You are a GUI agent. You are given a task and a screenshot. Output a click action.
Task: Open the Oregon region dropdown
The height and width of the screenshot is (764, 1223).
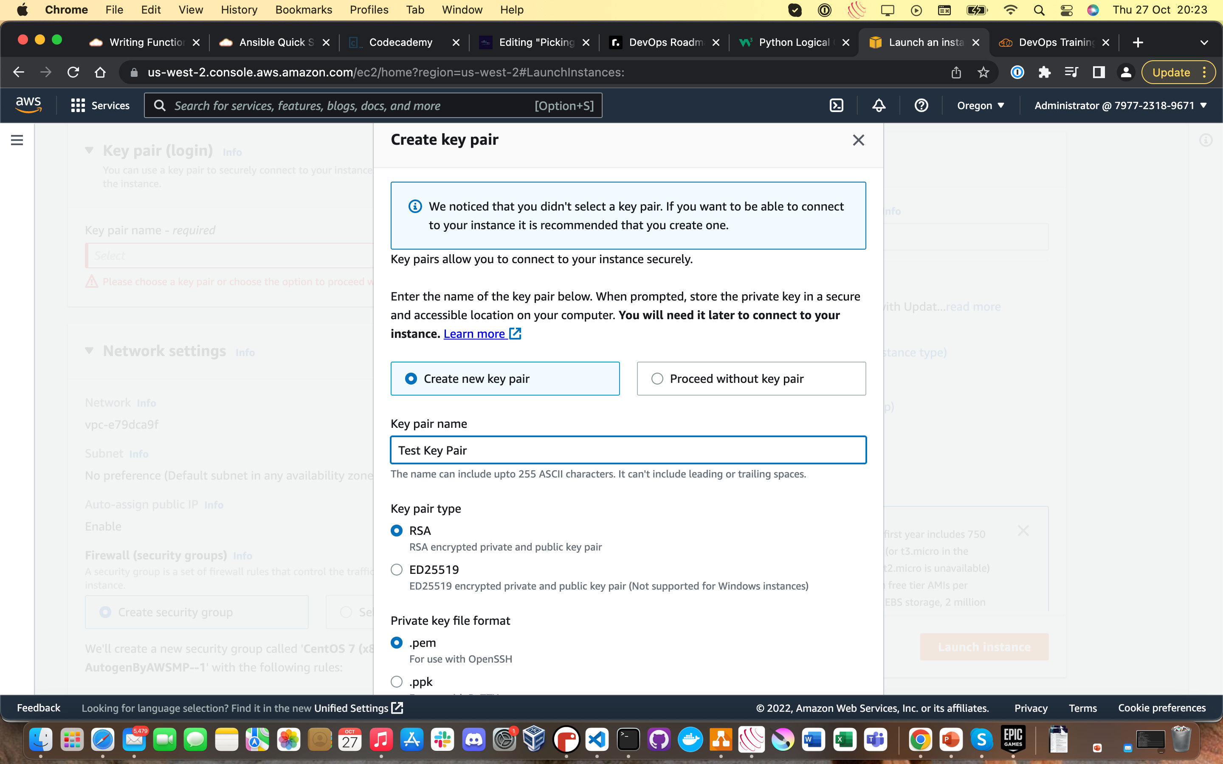pos(981,105)
